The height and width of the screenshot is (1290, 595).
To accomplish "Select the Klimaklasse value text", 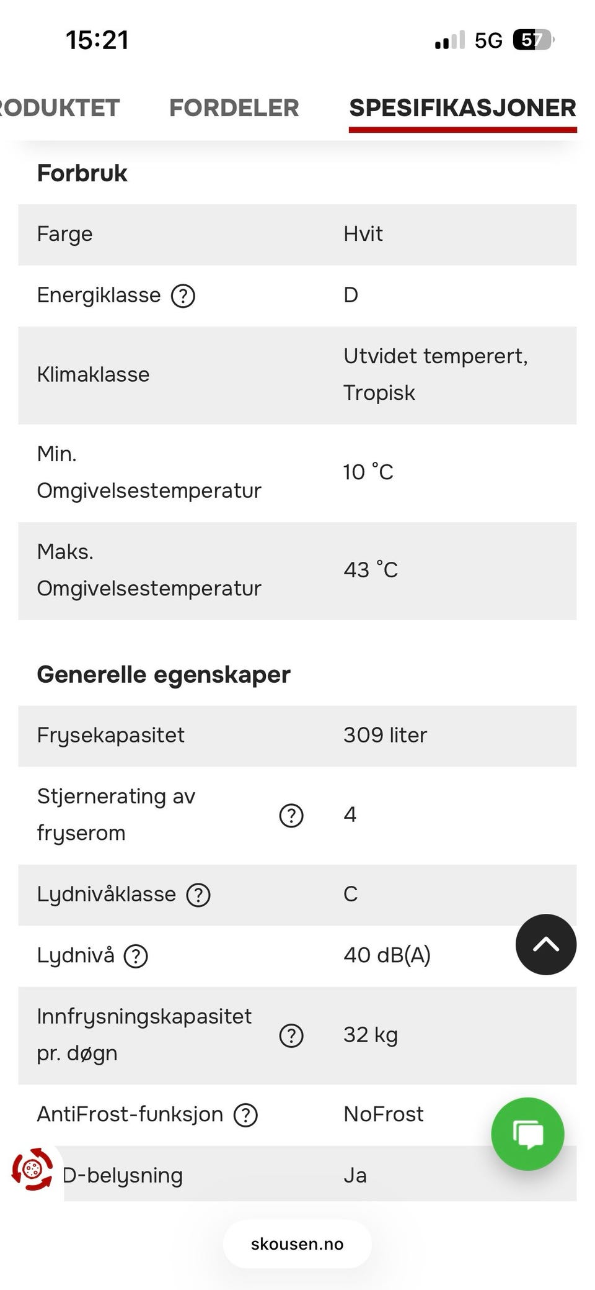I will tap(436, 374).
